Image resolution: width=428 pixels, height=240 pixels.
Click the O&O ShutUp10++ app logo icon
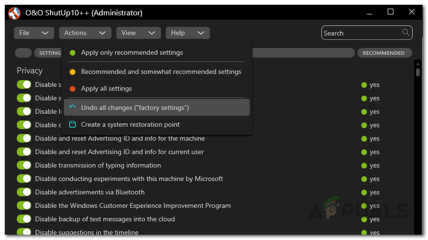14,13
